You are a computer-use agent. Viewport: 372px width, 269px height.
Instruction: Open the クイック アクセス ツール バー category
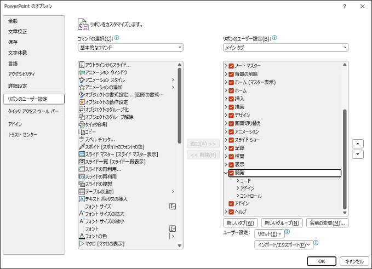[34, 111]
